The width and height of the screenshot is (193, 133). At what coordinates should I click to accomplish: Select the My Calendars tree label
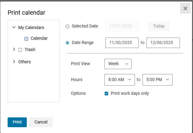pyautogui.click(x=31, y=28)
